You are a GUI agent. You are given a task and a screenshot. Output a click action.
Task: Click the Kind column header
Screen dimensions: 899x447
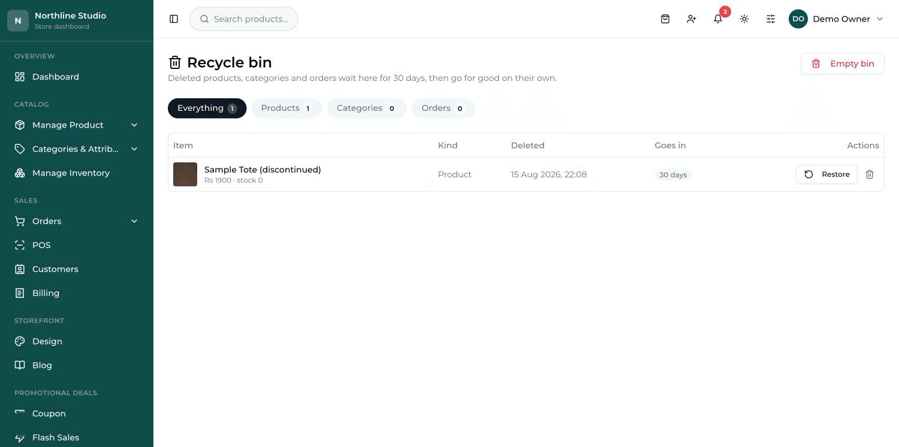point(448,146)
